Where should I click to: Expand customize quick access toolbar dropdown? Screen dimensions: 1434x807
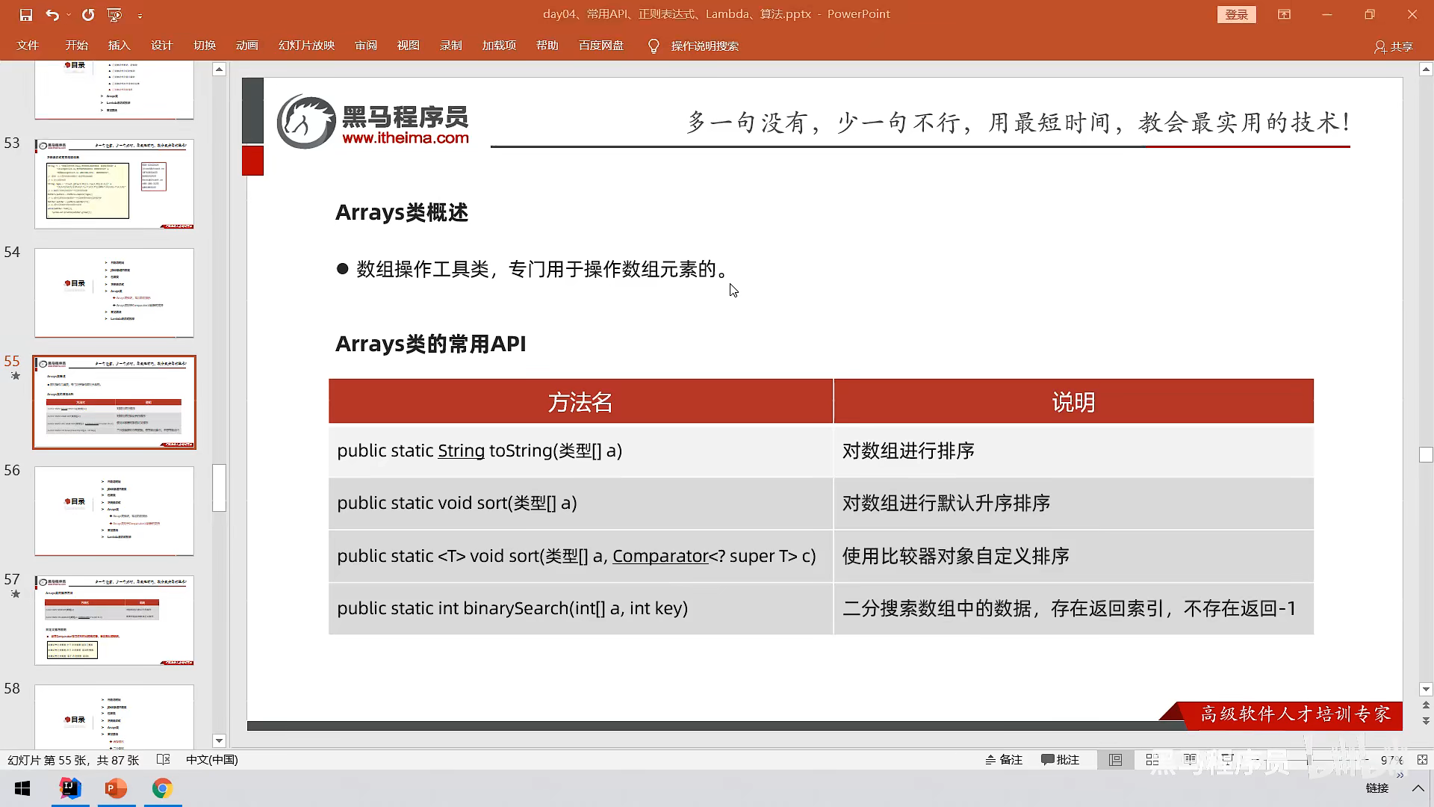[x=140, y=15]
